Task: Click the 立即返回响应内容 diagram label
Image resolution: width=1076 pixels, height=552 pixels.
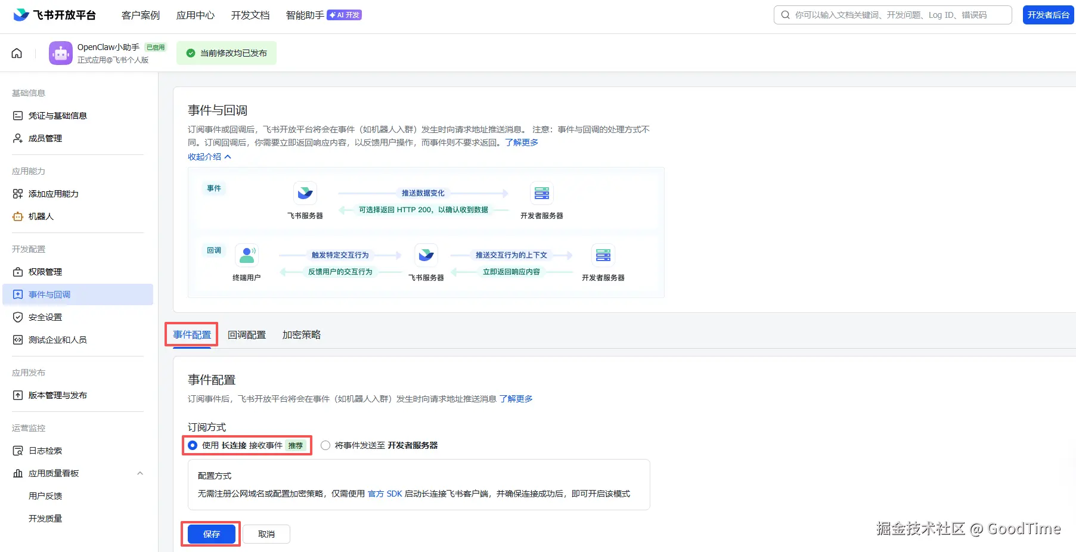Action: 511,272
